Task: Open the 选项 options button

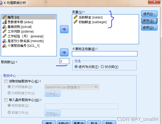Action: (149, 27)
